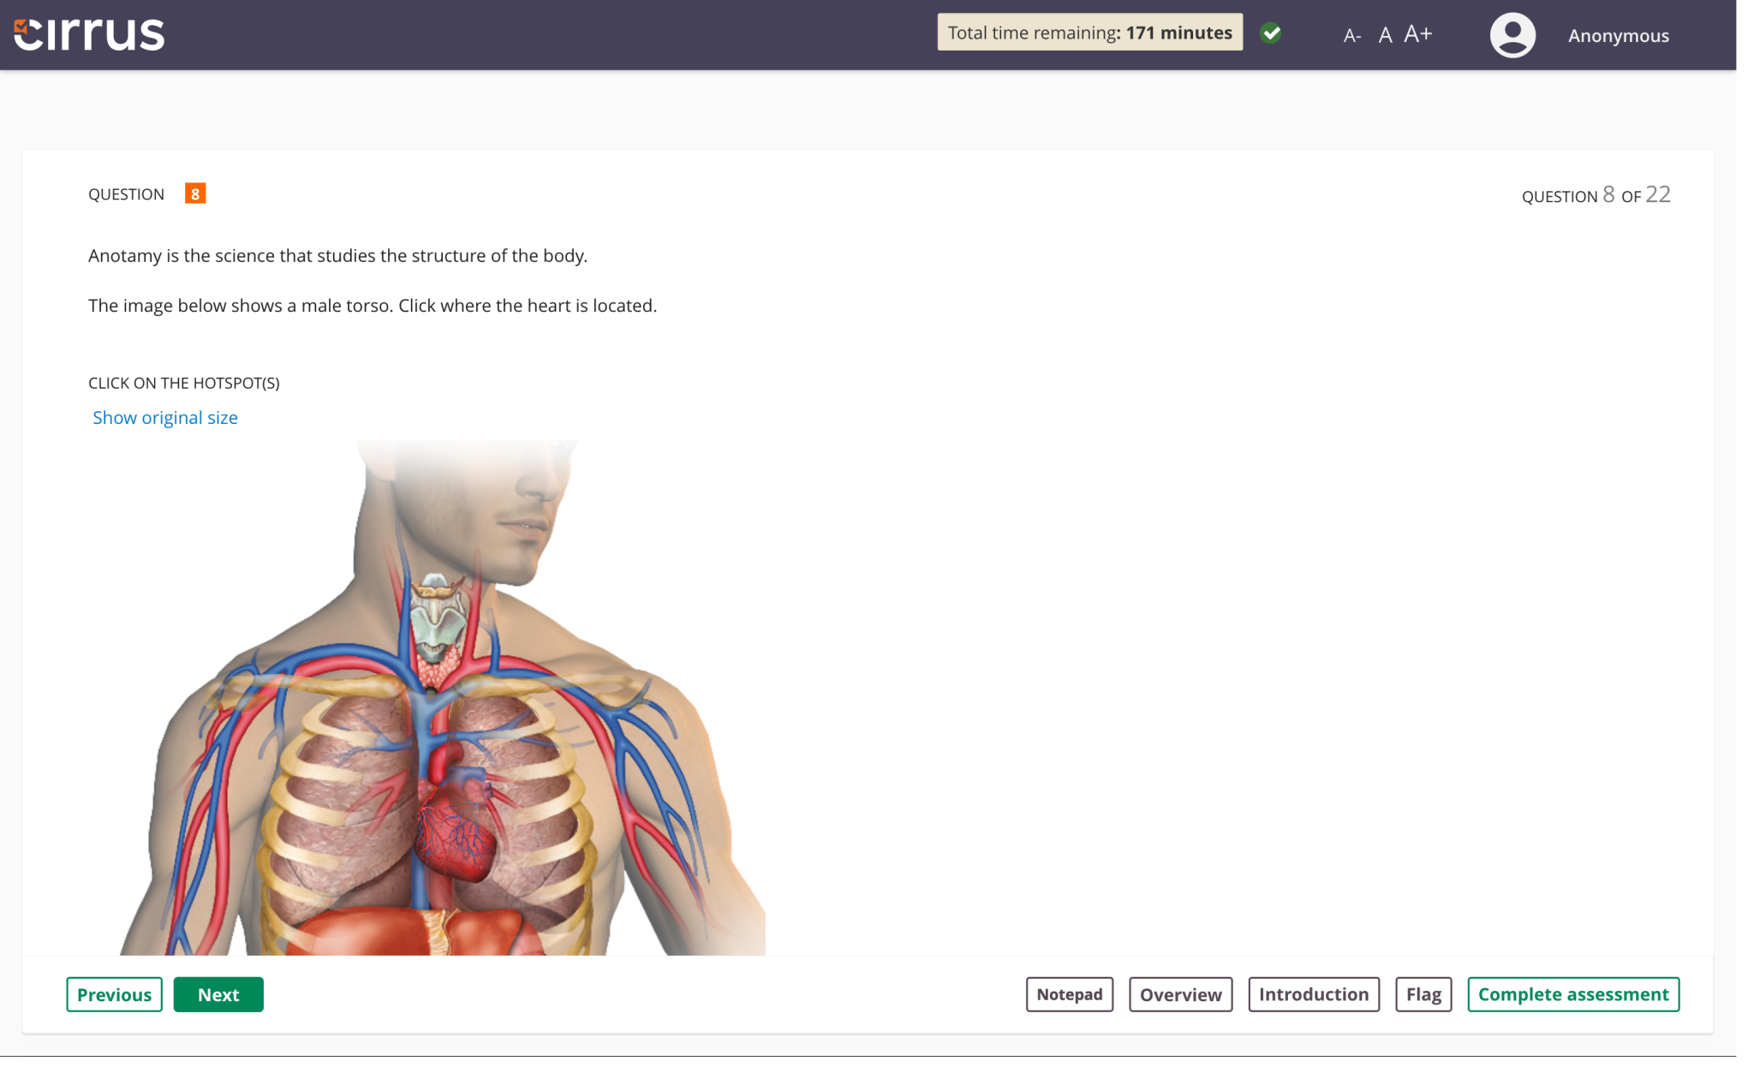The width and height of the screenshot is (1754, 1067).
Task: Click the sentence about Anotamy
Action: 337,256
